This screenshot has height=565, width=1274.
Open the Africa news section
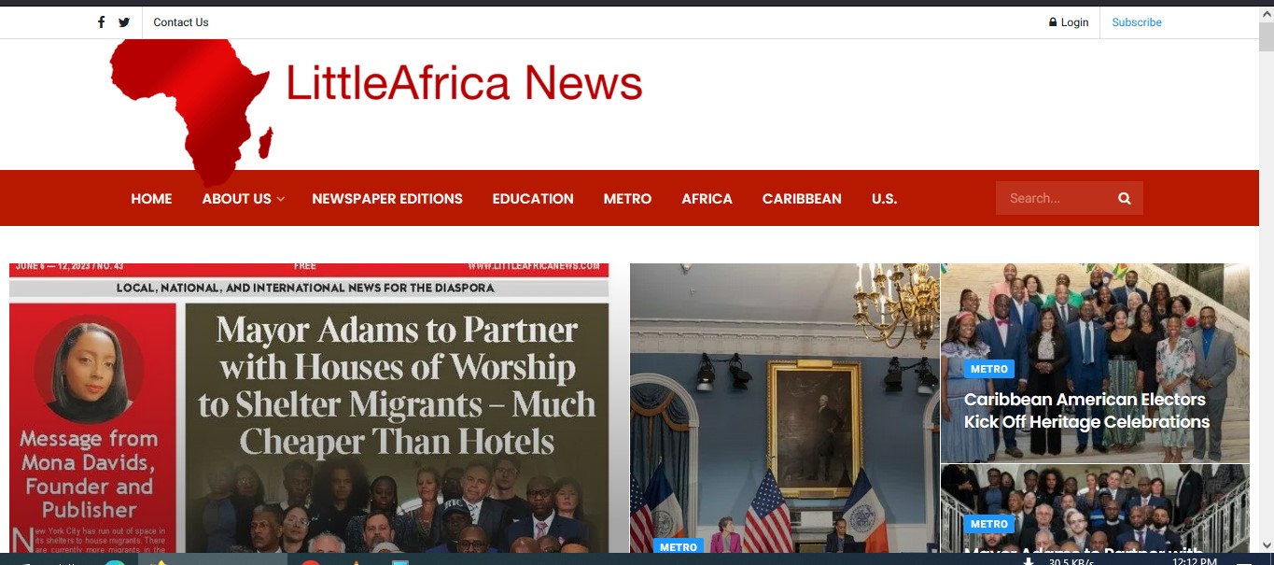707,199
